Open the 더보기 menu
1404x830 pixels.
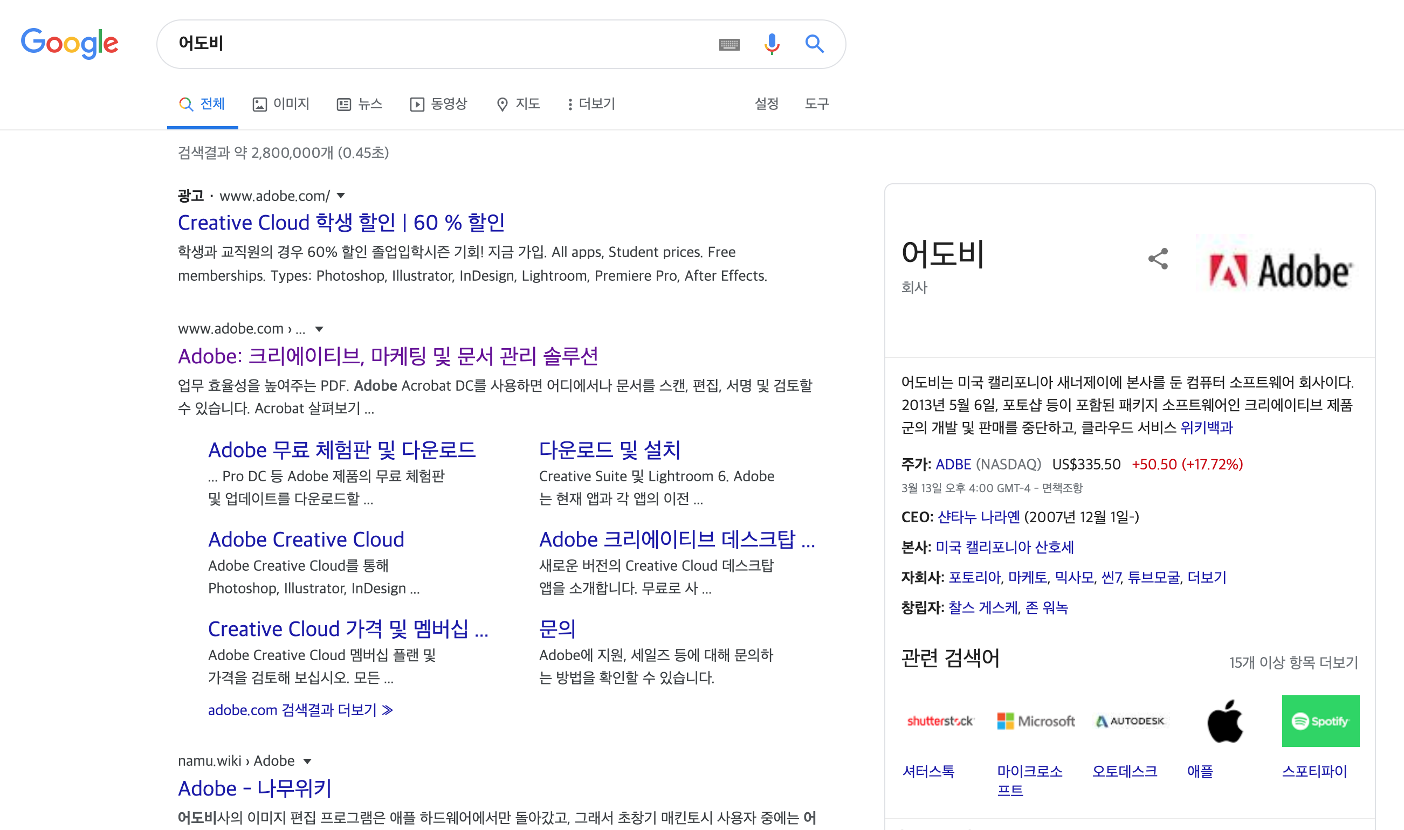(x=590, y=104)
